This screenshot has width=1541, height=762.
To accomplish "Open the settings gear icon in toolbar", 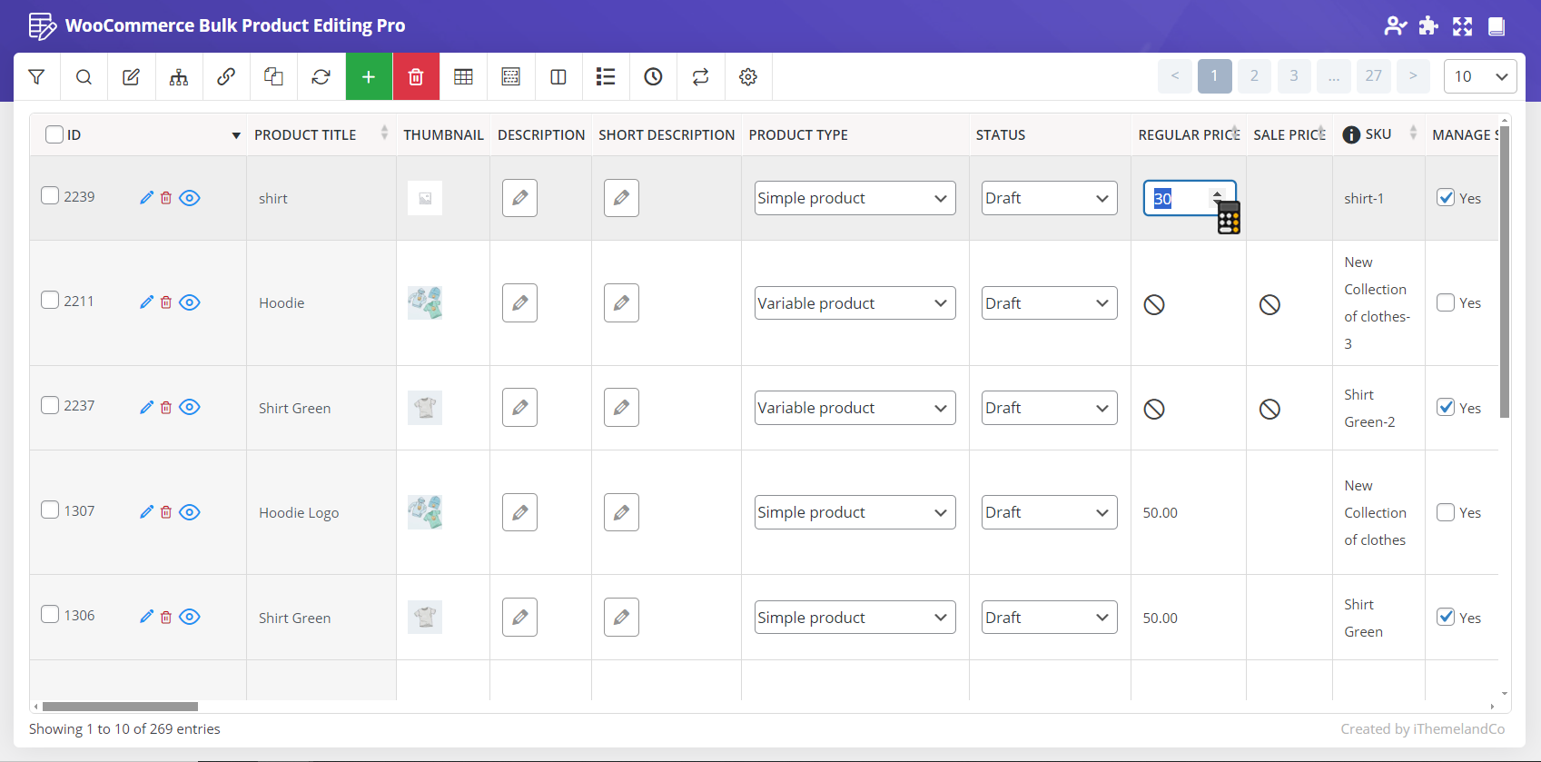I will point(748,77).
